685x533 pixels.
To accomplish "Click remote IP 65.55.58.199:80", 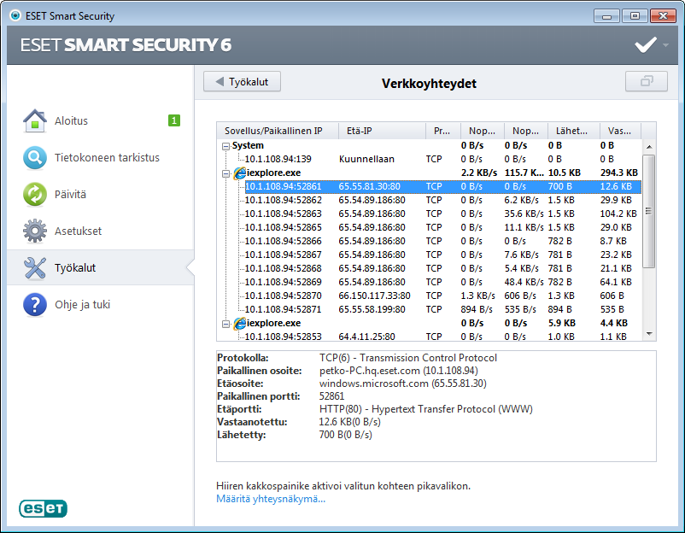I will pyautogui.click(x=372, y=309).
